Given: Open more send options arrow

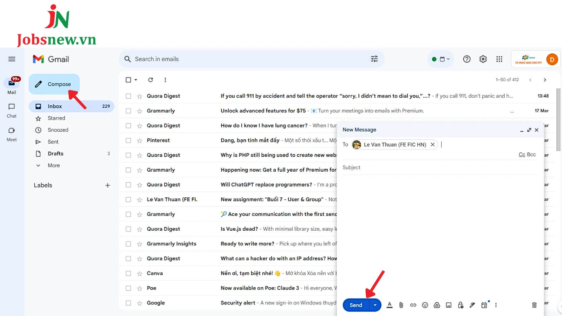Looking at the screenshot, I should click(x=375, y=305).
